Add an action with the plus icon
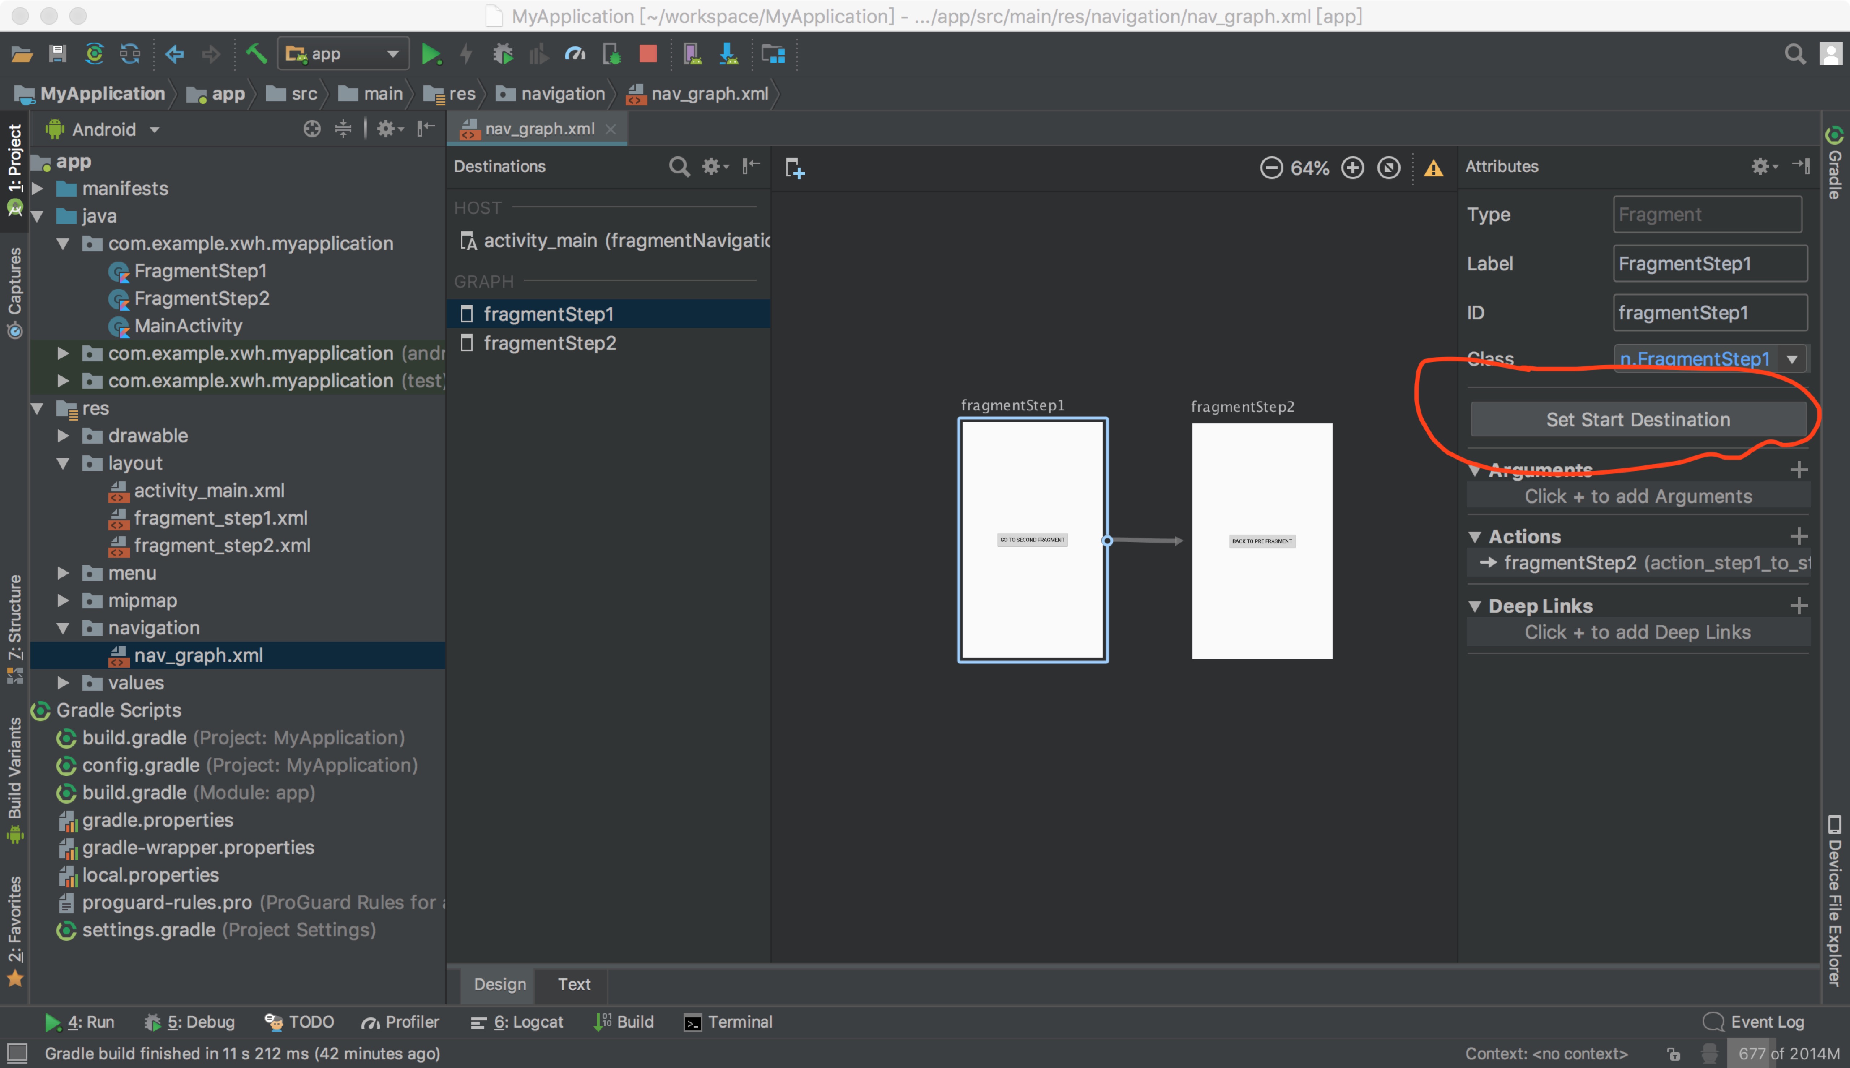The image size is (1850, 1068). pos(1798,536)
